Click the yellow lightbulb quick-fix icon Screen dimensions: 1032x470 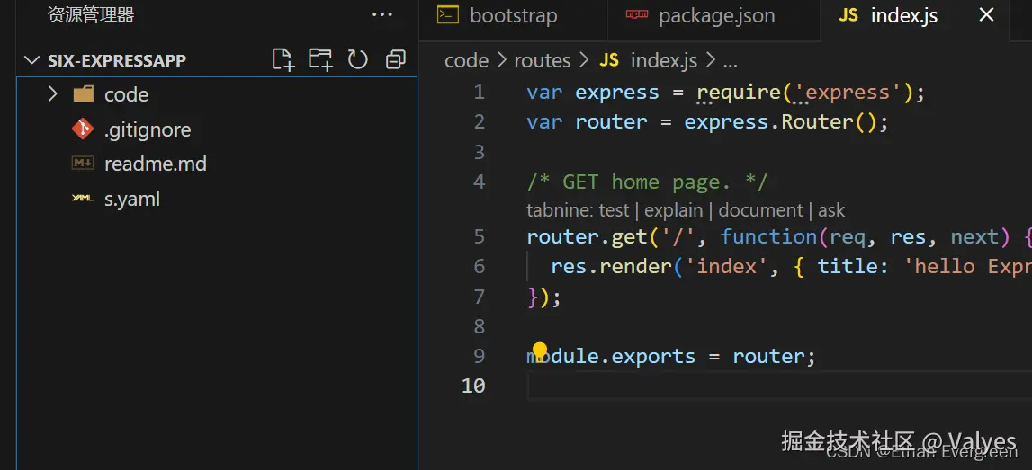540,351
